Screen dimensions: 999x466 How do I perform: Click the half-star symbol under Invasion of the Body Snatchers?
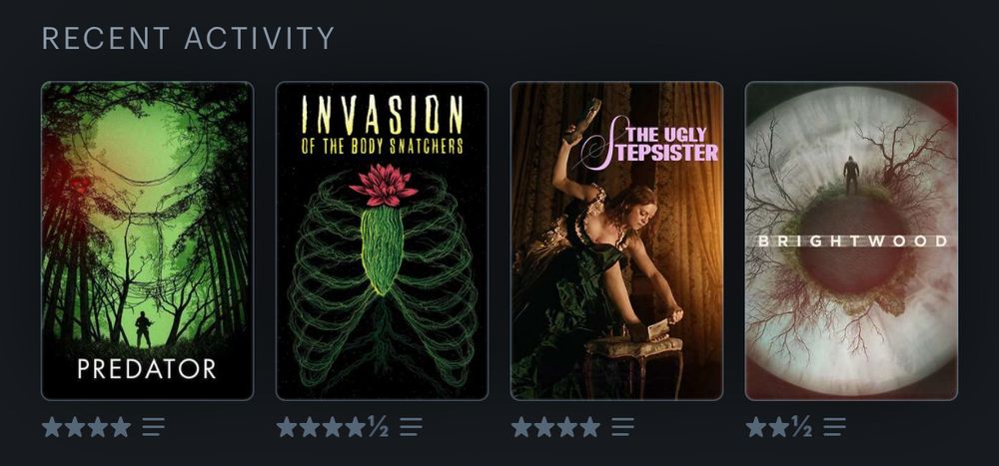coord(378,426)
